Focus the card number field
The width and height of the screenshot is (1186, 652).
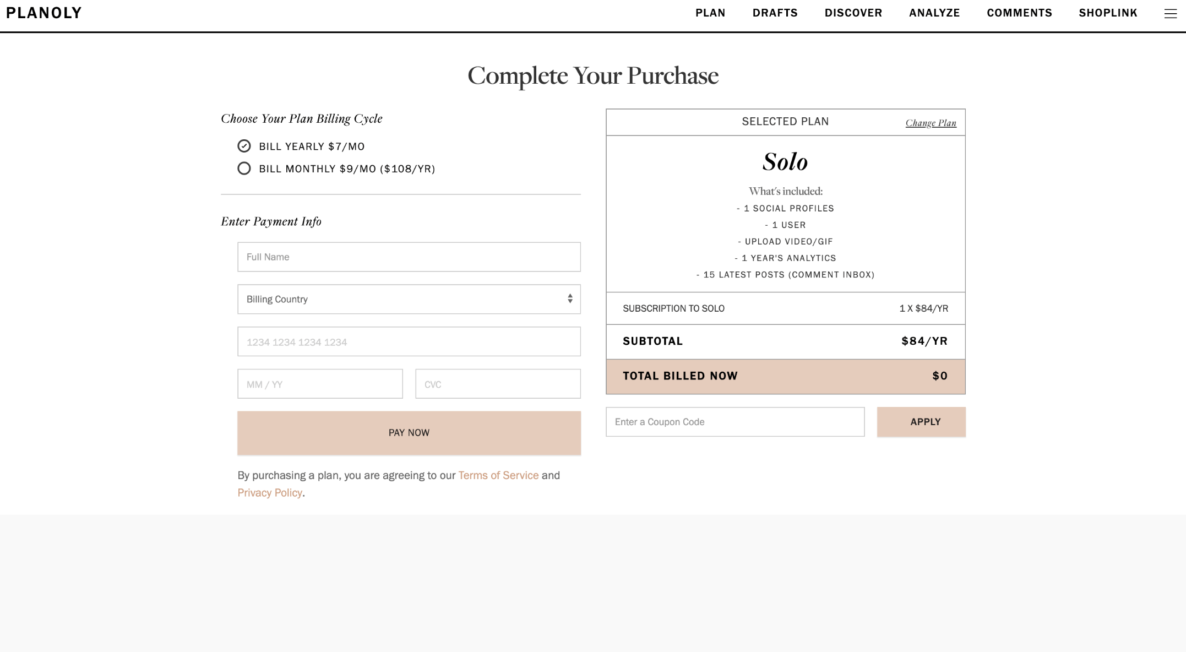tap(409, 341)
